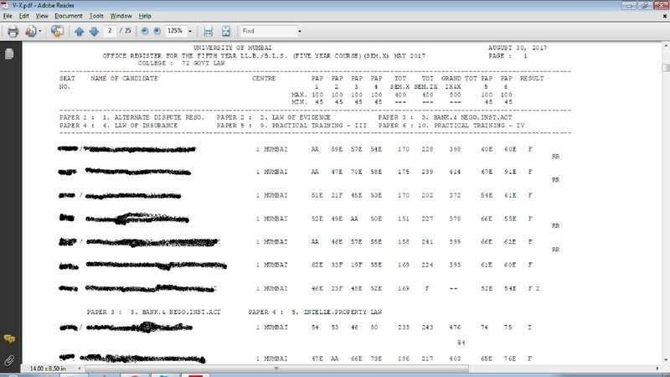The image size is (670, 377).
Task: Open the Pages panel in the sidebar
Action: click(x=9, y=54)
